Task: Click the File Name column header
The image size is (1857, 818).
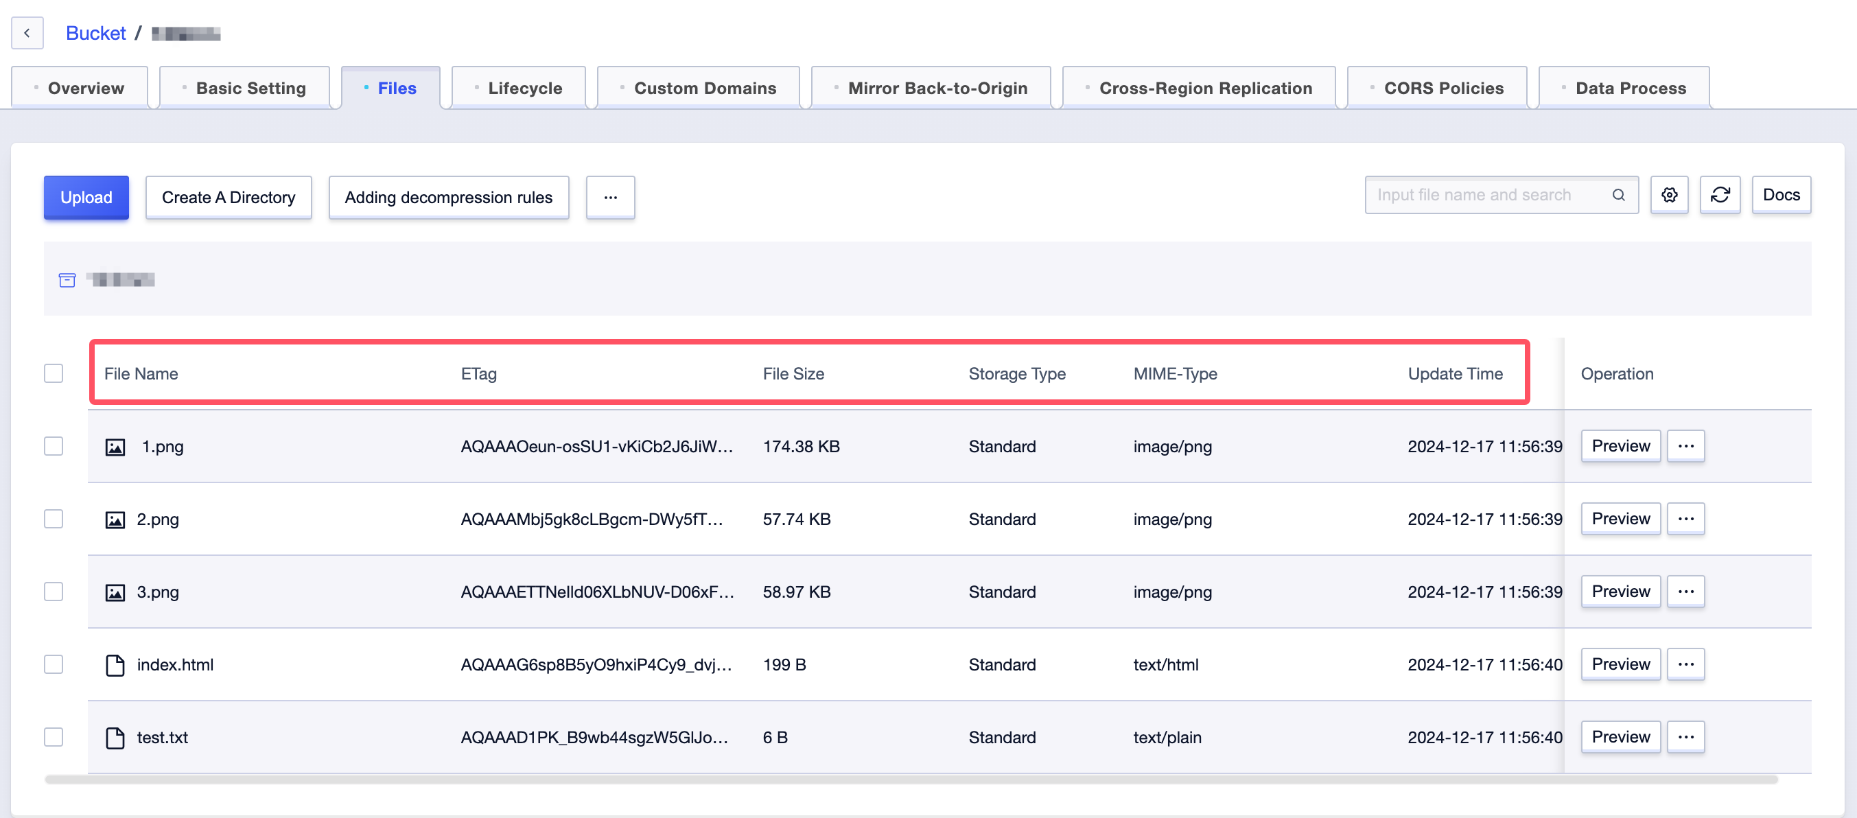Action: click(x=141, y=374)
